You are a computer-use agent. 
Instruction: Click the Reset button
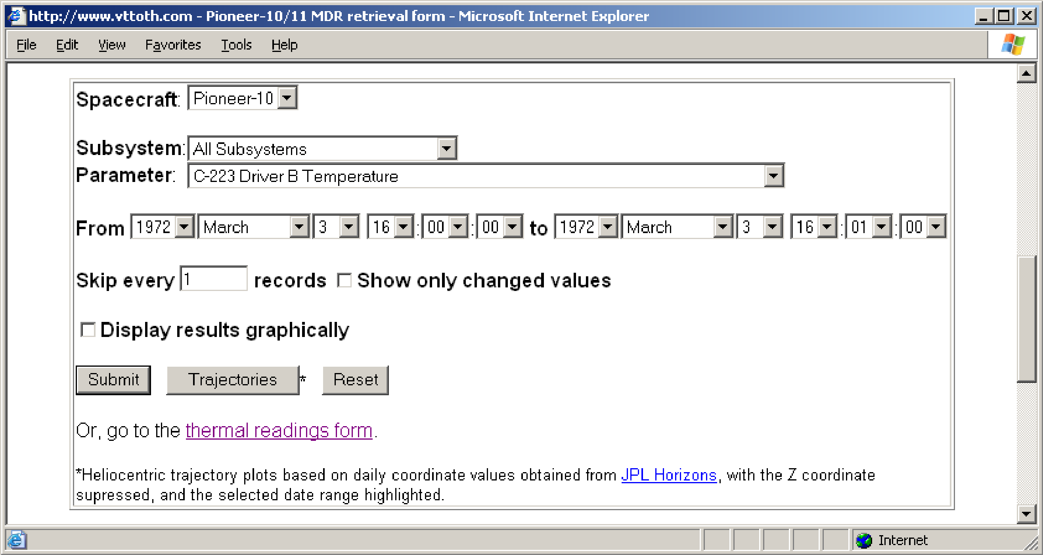point(356,380)
